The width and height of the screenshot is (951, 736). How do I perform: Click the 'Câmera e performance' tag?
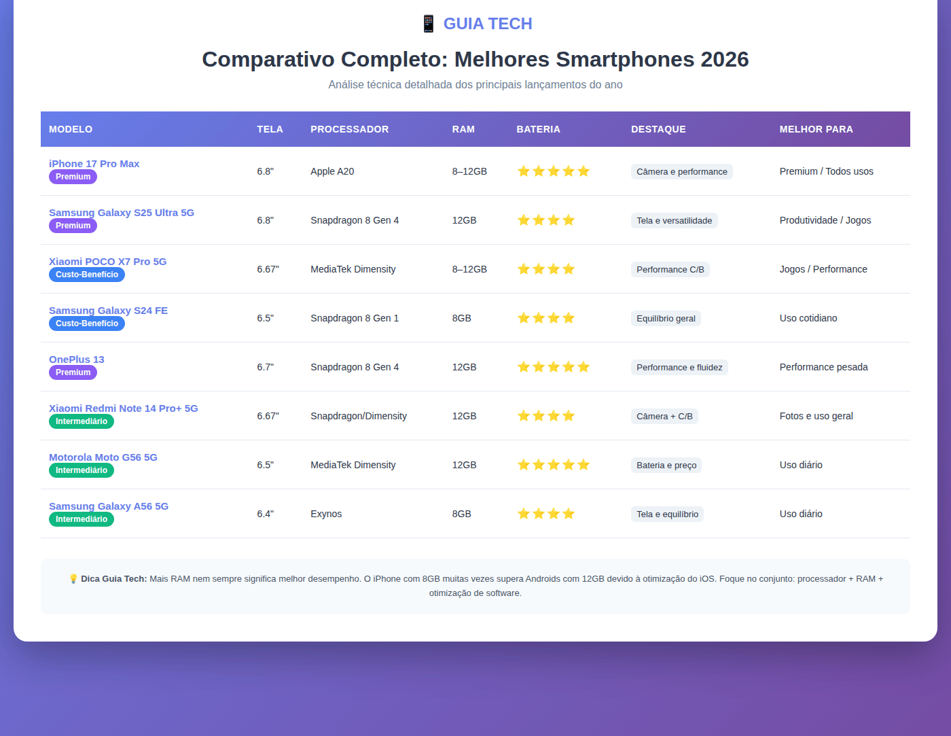(x=682, y=172)
